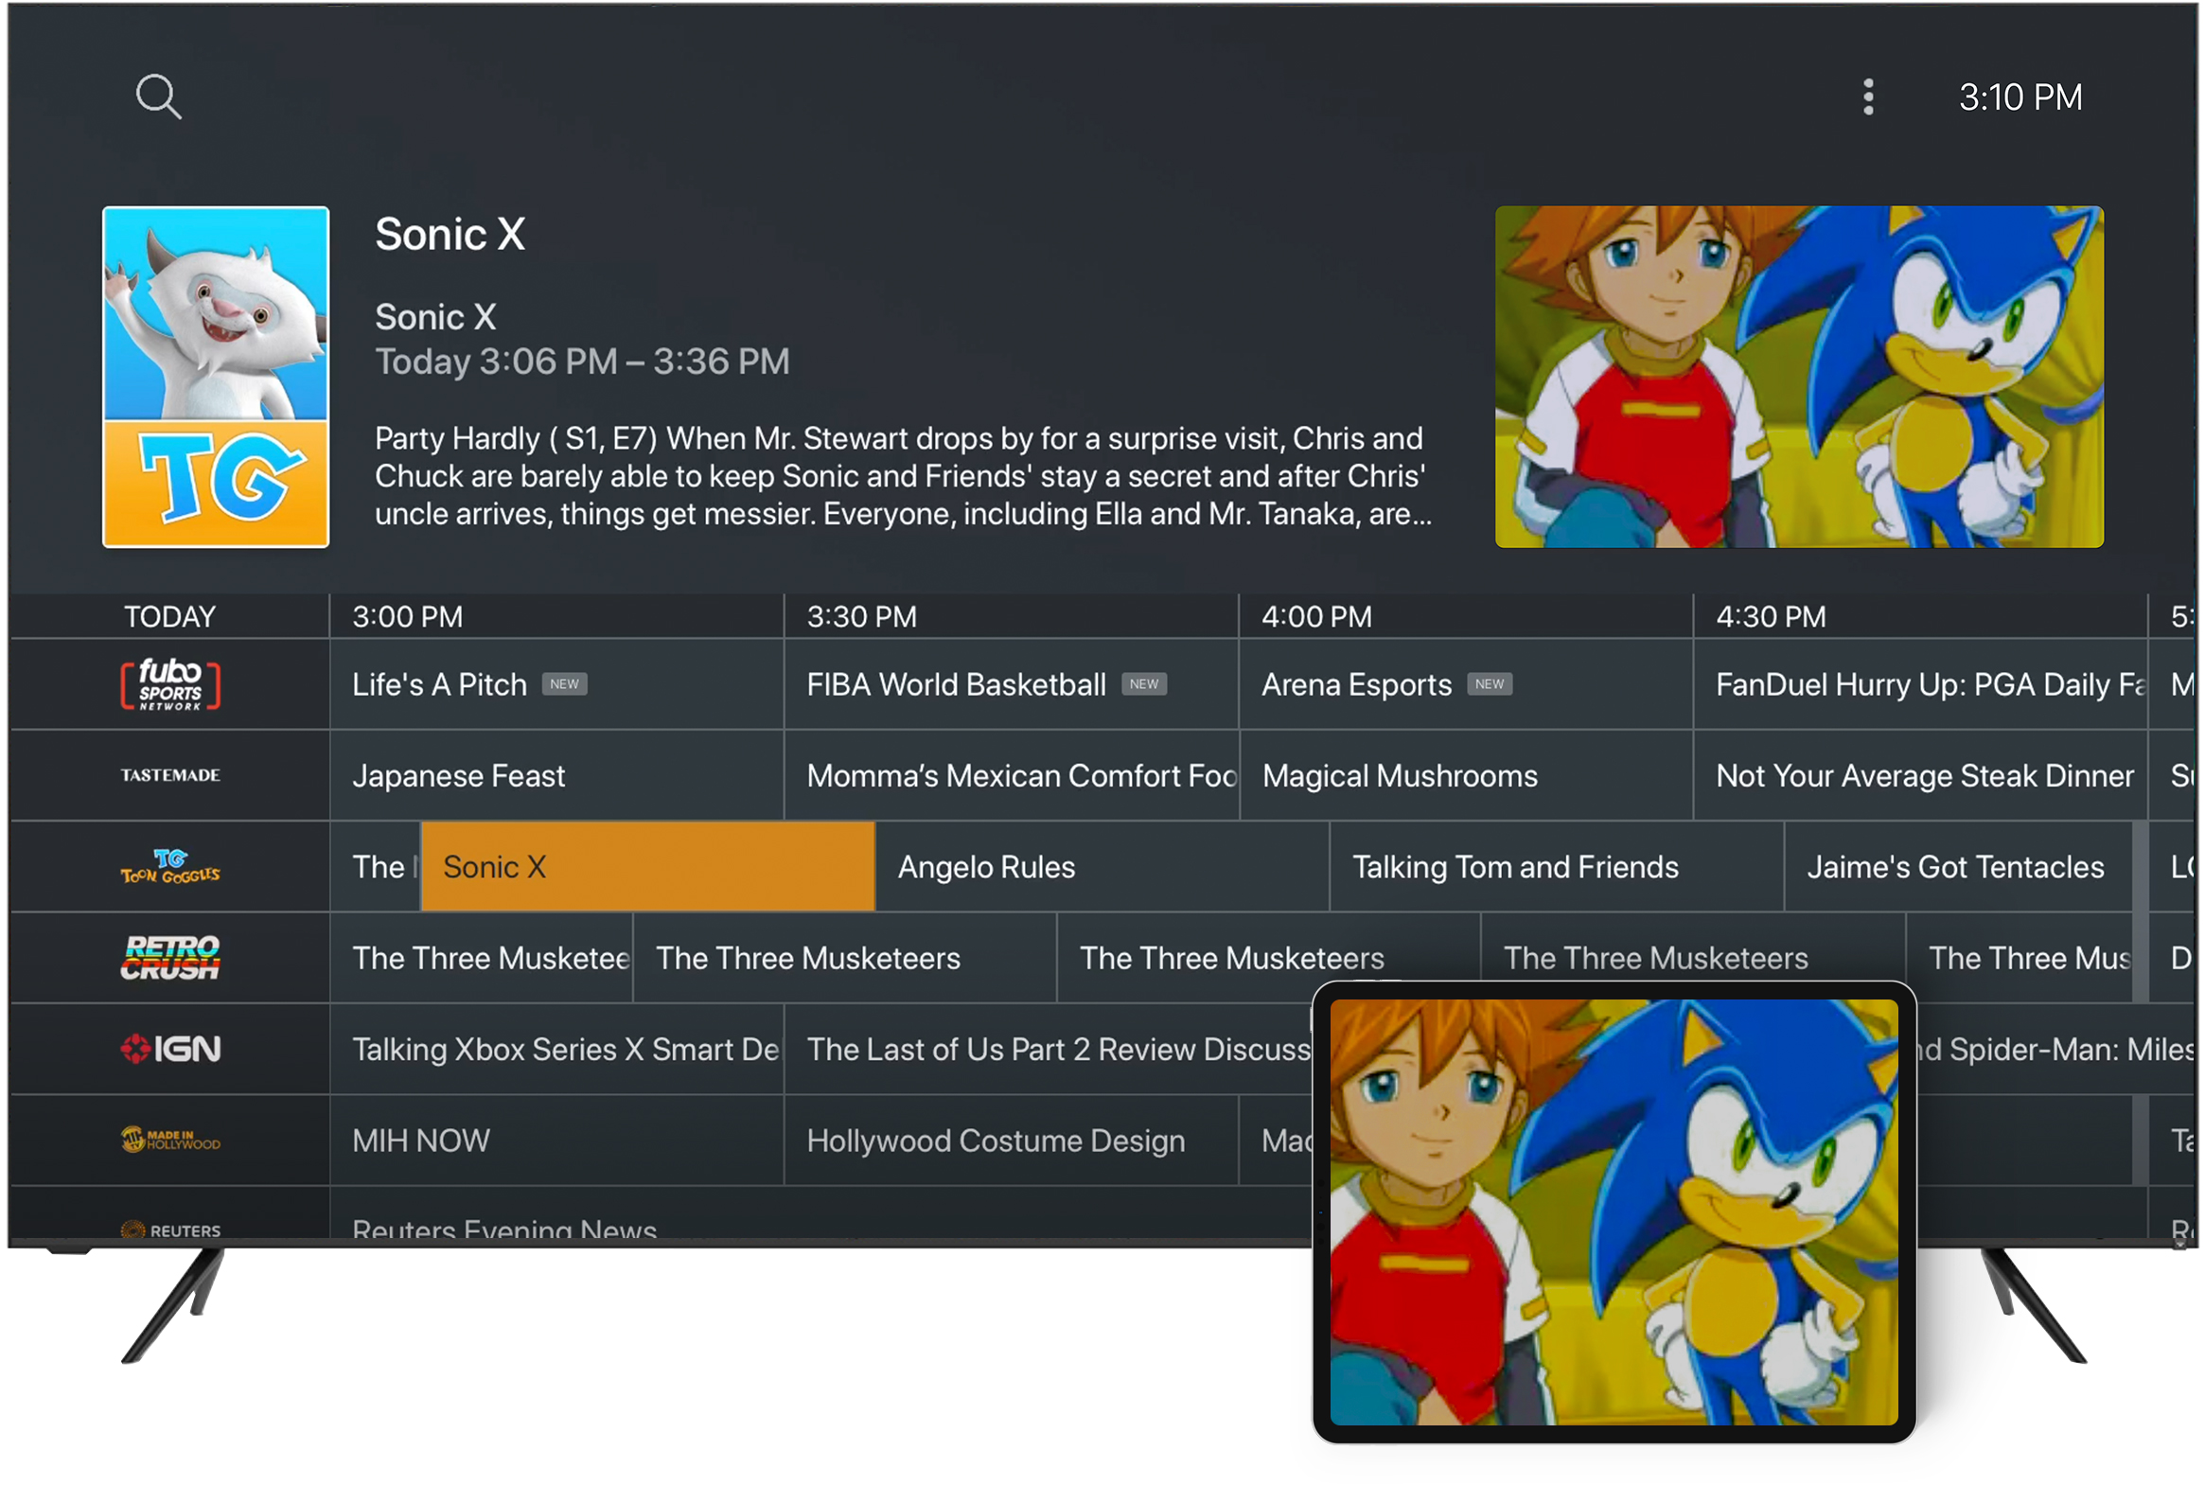Tap the Sonic picture-in-picture tablet video
2205x1486 pixels.
(1613, 1212)
